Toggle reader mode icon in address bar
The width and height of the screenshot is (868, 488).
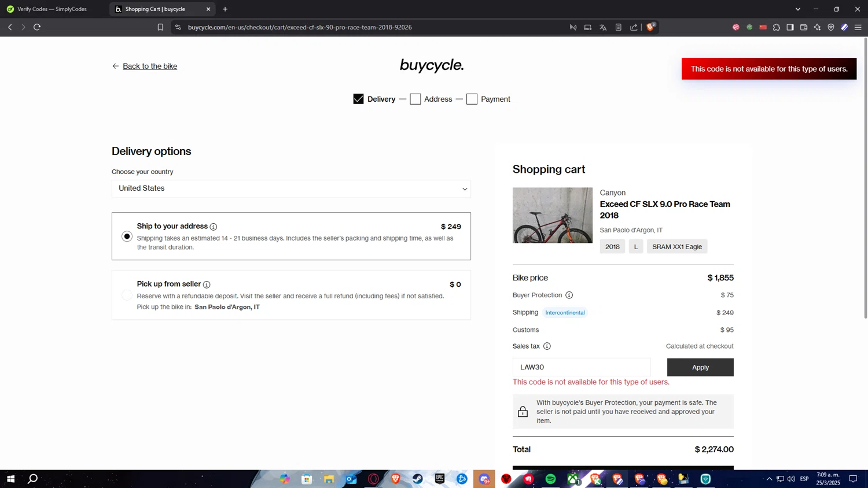pyautogui.click(x=618, y=27)
